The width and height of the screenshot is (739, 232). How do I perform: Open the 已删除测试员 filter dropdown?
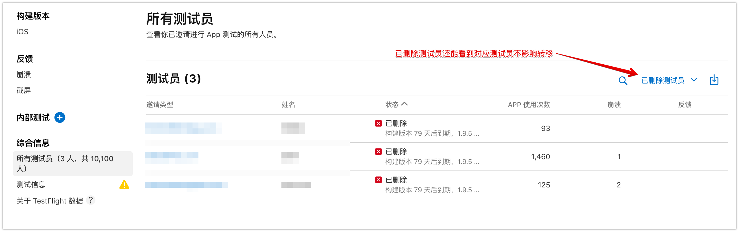coord(663,80)
